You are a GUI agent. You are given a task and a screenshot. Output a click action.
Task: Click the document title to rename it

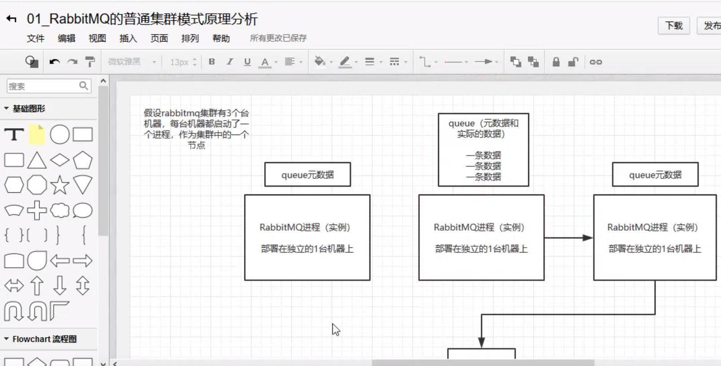[x=142, y=19]
